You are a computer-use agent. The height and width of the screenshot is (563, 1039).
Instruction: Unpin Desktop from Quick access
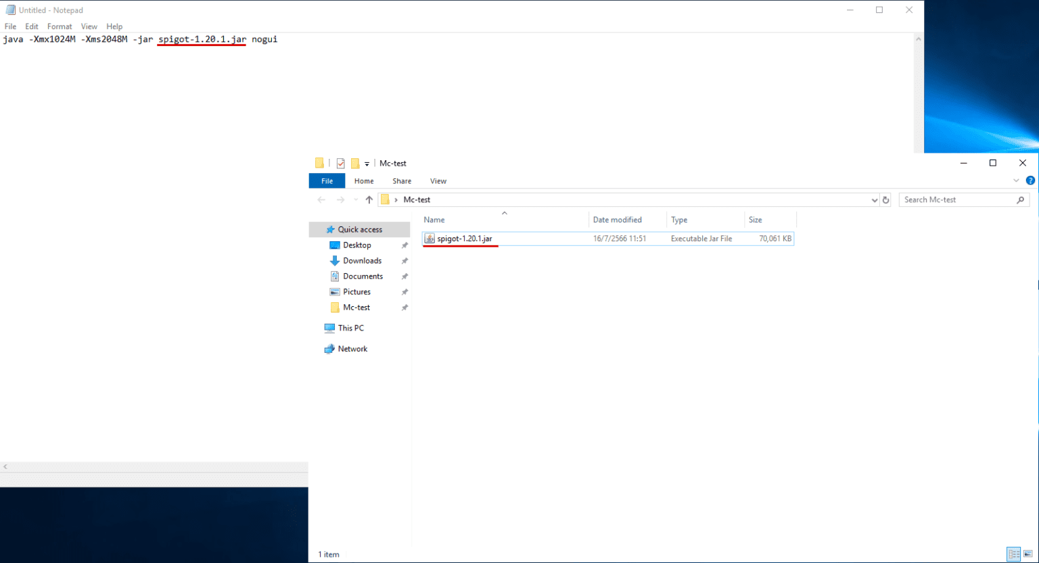pos(404,245)
